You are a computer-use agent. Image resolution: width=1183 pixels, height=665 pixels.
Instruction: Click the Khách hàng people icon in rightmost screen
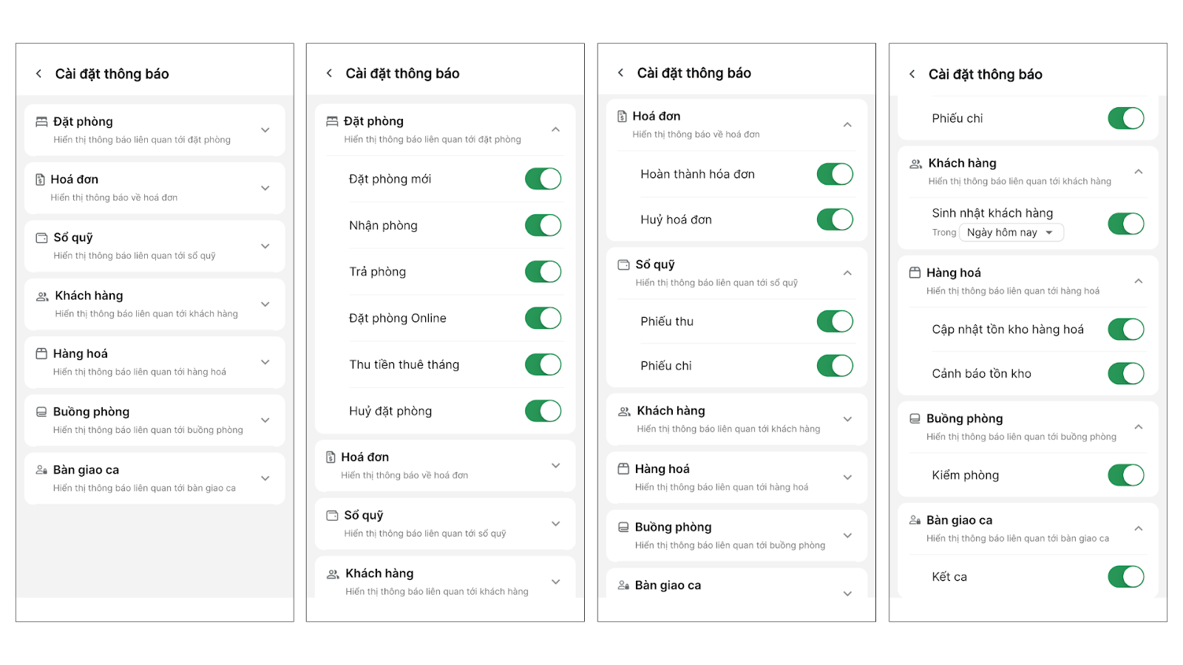coord(915,164)
